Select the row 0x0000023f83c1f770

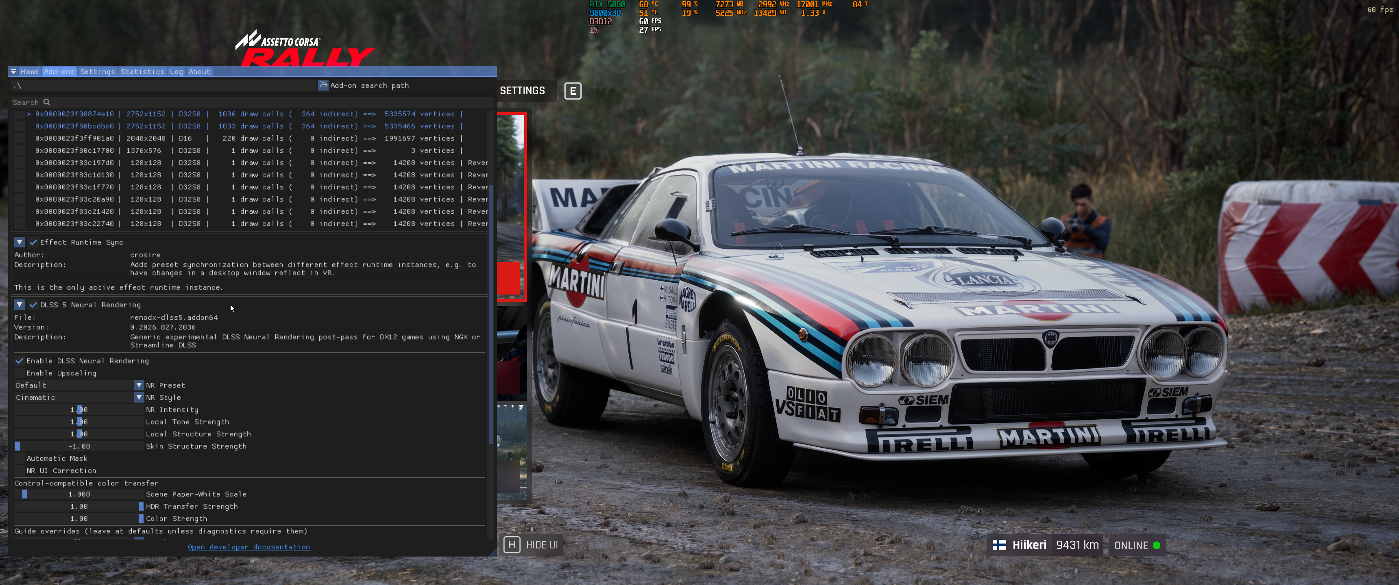261,187
